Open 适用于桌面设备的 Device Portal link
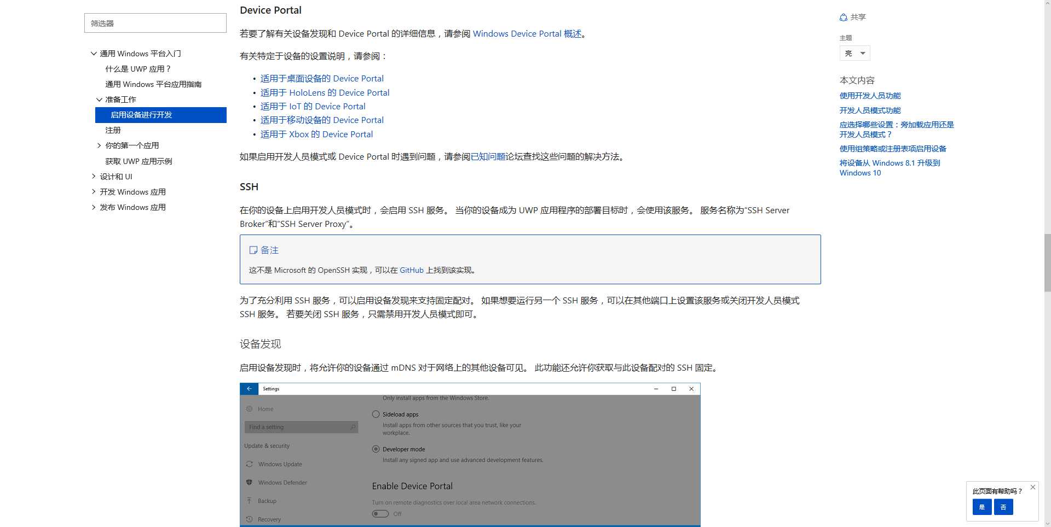This screenshot has height=527, width=1051. coord(322,79)
